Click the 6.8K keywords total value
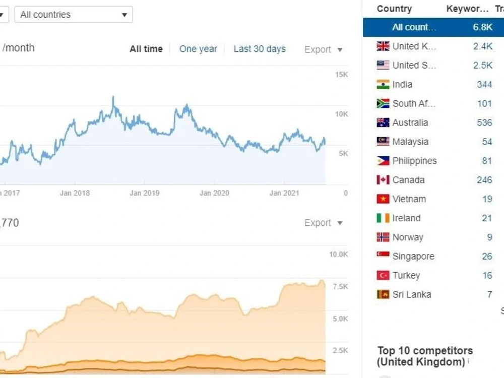 pyautogui.click(x=482, y=27)
